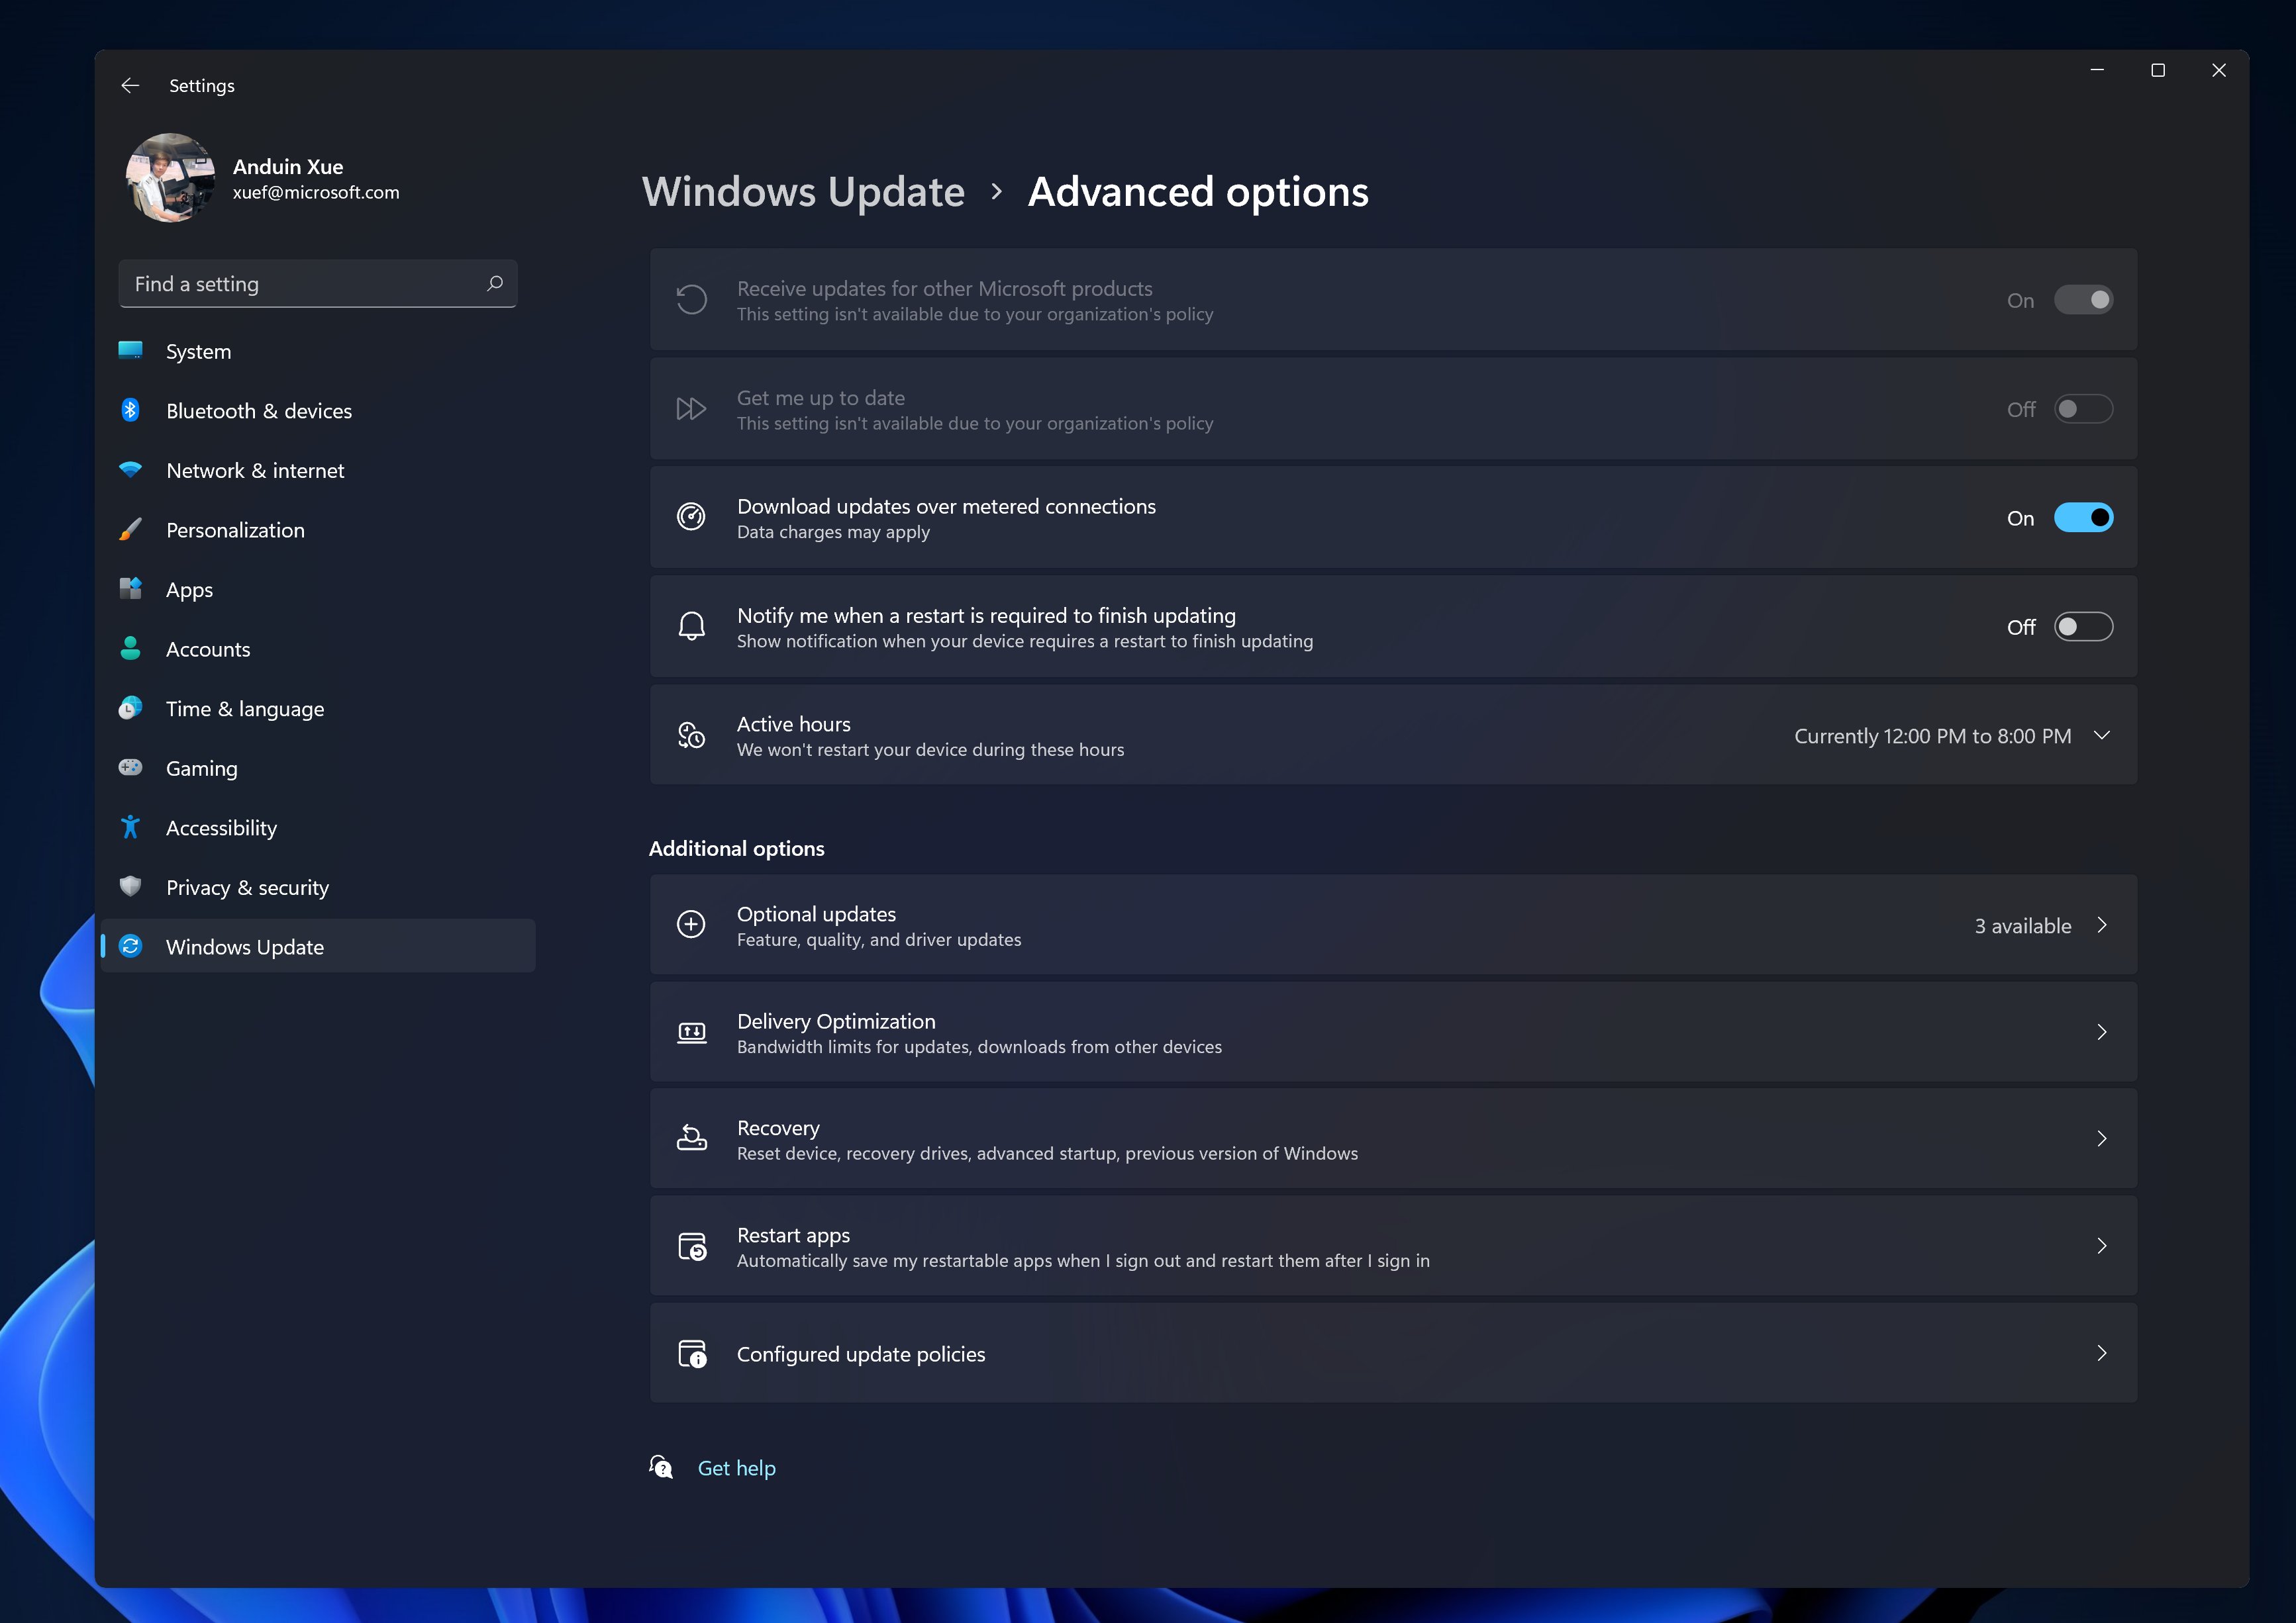Toggle Download updates over metered connections

click(2081, 516)
